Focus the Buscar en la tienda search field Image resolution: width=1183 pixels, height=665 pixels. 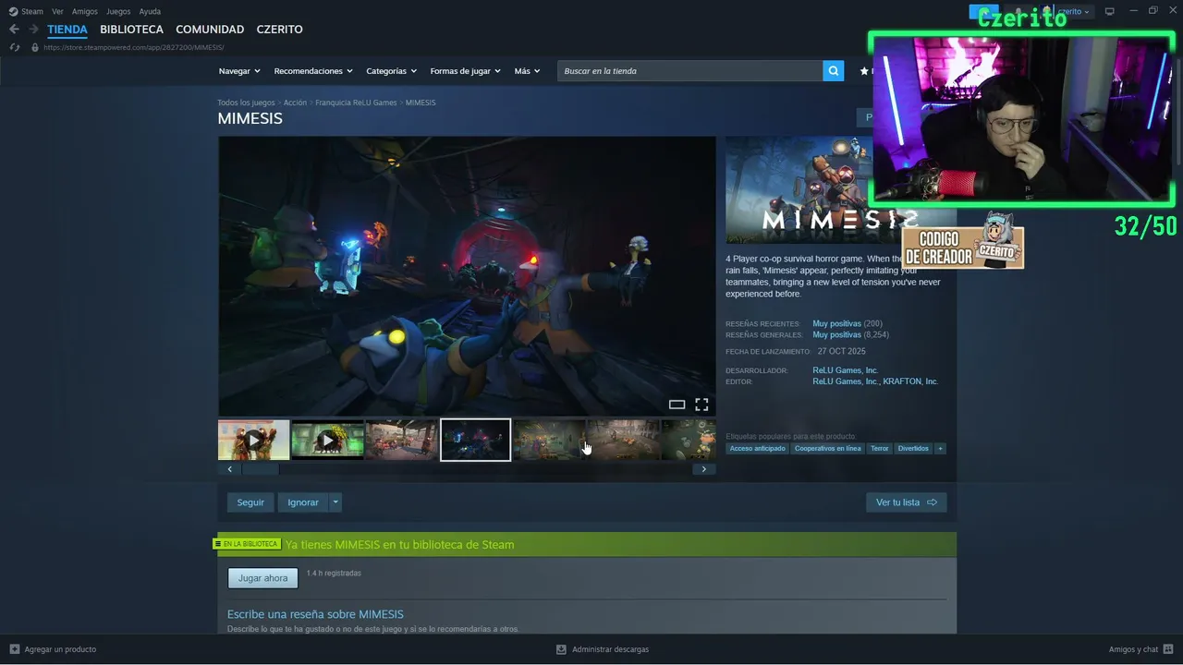click(689, 71)
